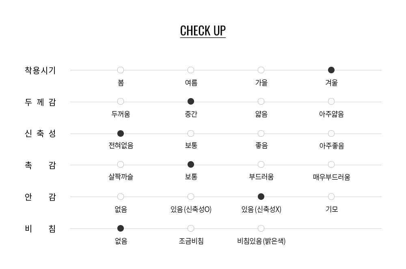Select the 조금비침 see-through radio circle

click(x=191, y=228)
